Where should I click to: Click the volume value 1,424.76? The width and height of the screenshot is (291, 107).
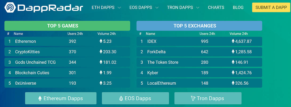244,73
